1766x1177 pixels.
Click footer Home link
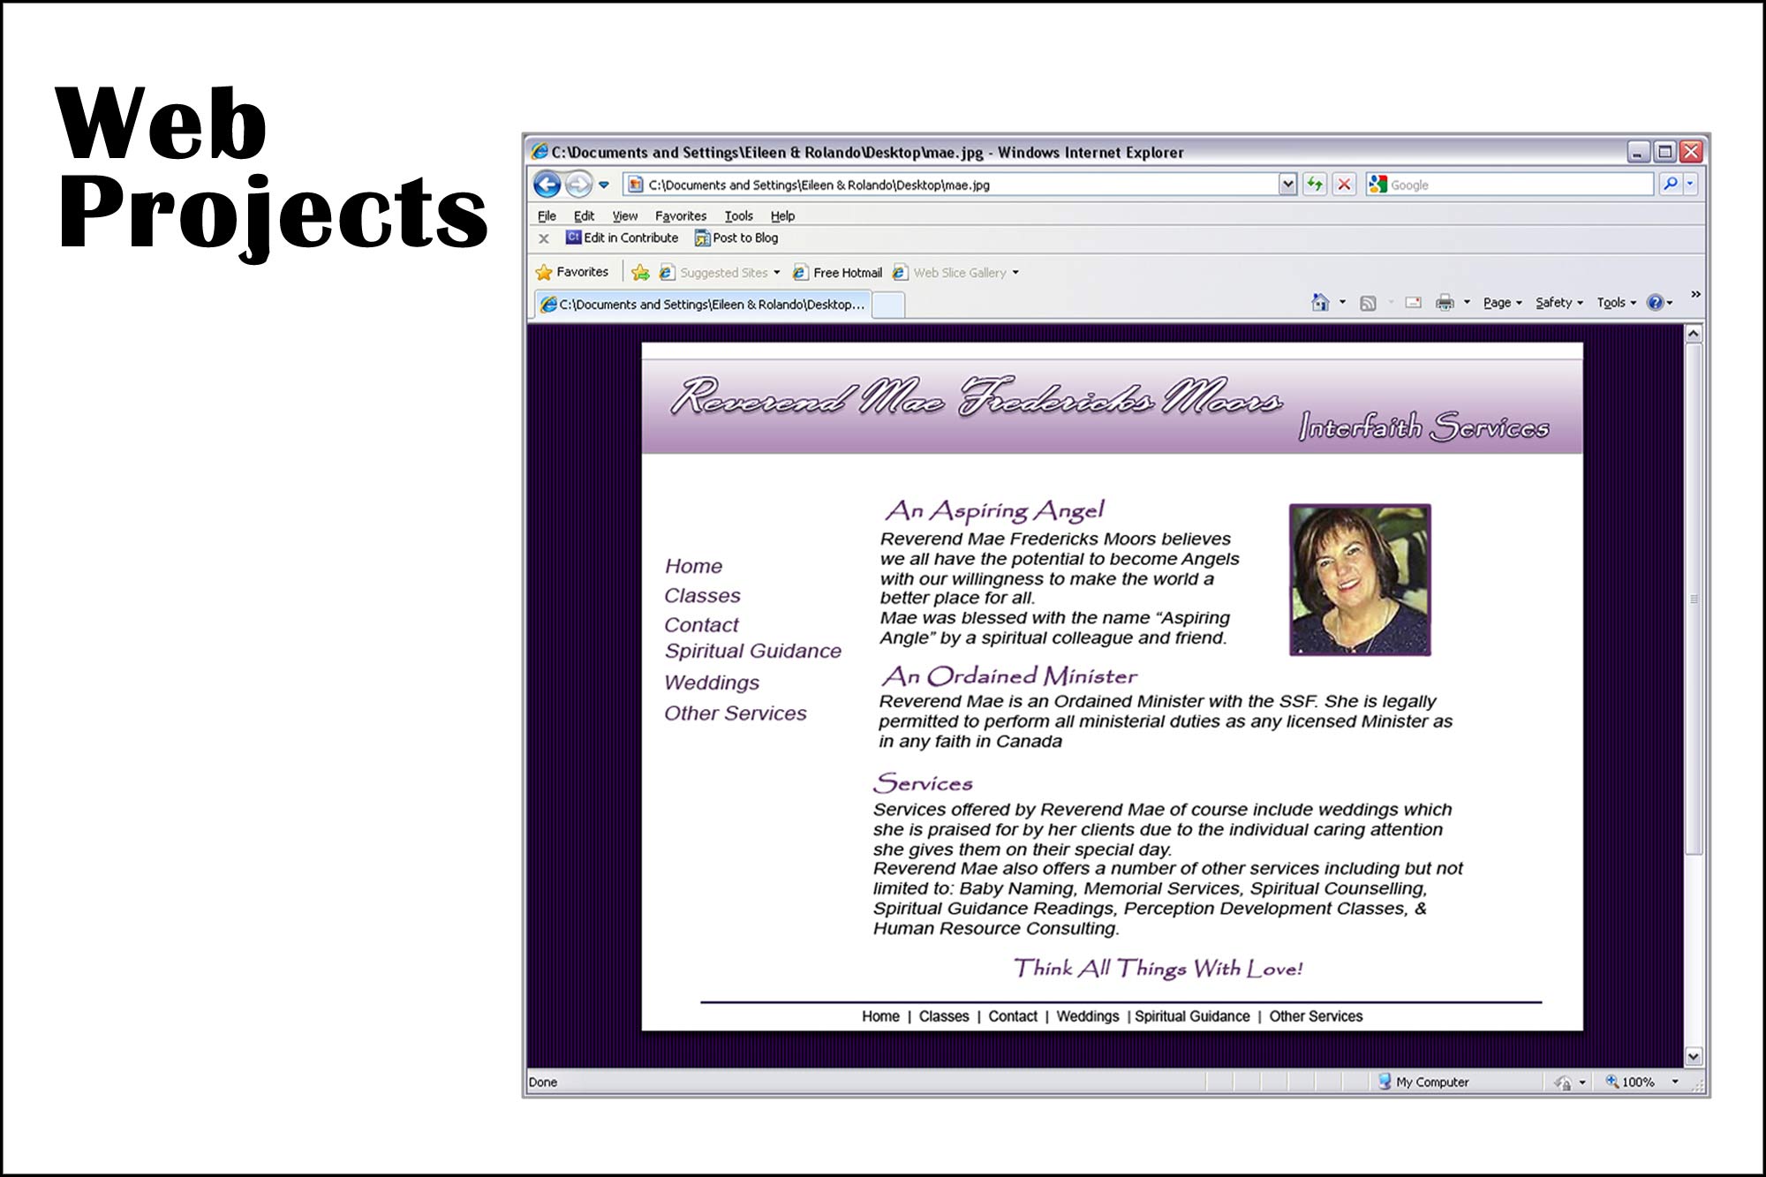pos(880,1016)
